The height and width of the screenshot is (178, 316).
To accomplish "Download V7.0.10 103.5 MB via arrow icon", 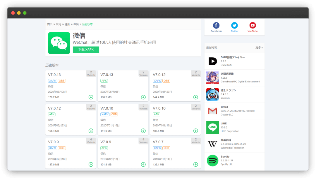I will (195, 131).
